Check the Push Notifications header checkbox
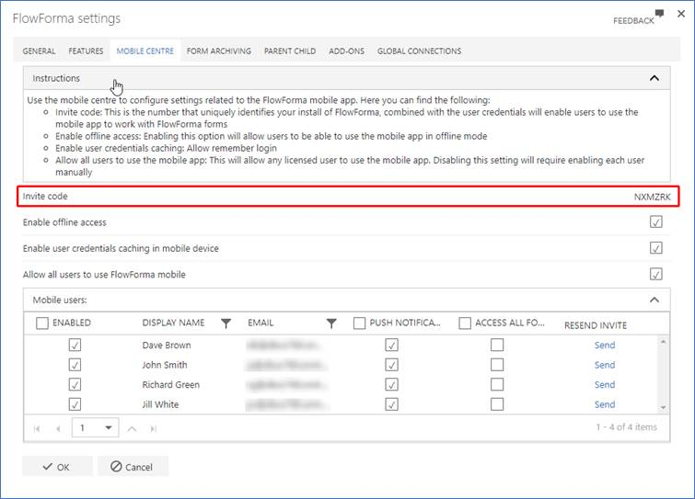 (360, 323)
